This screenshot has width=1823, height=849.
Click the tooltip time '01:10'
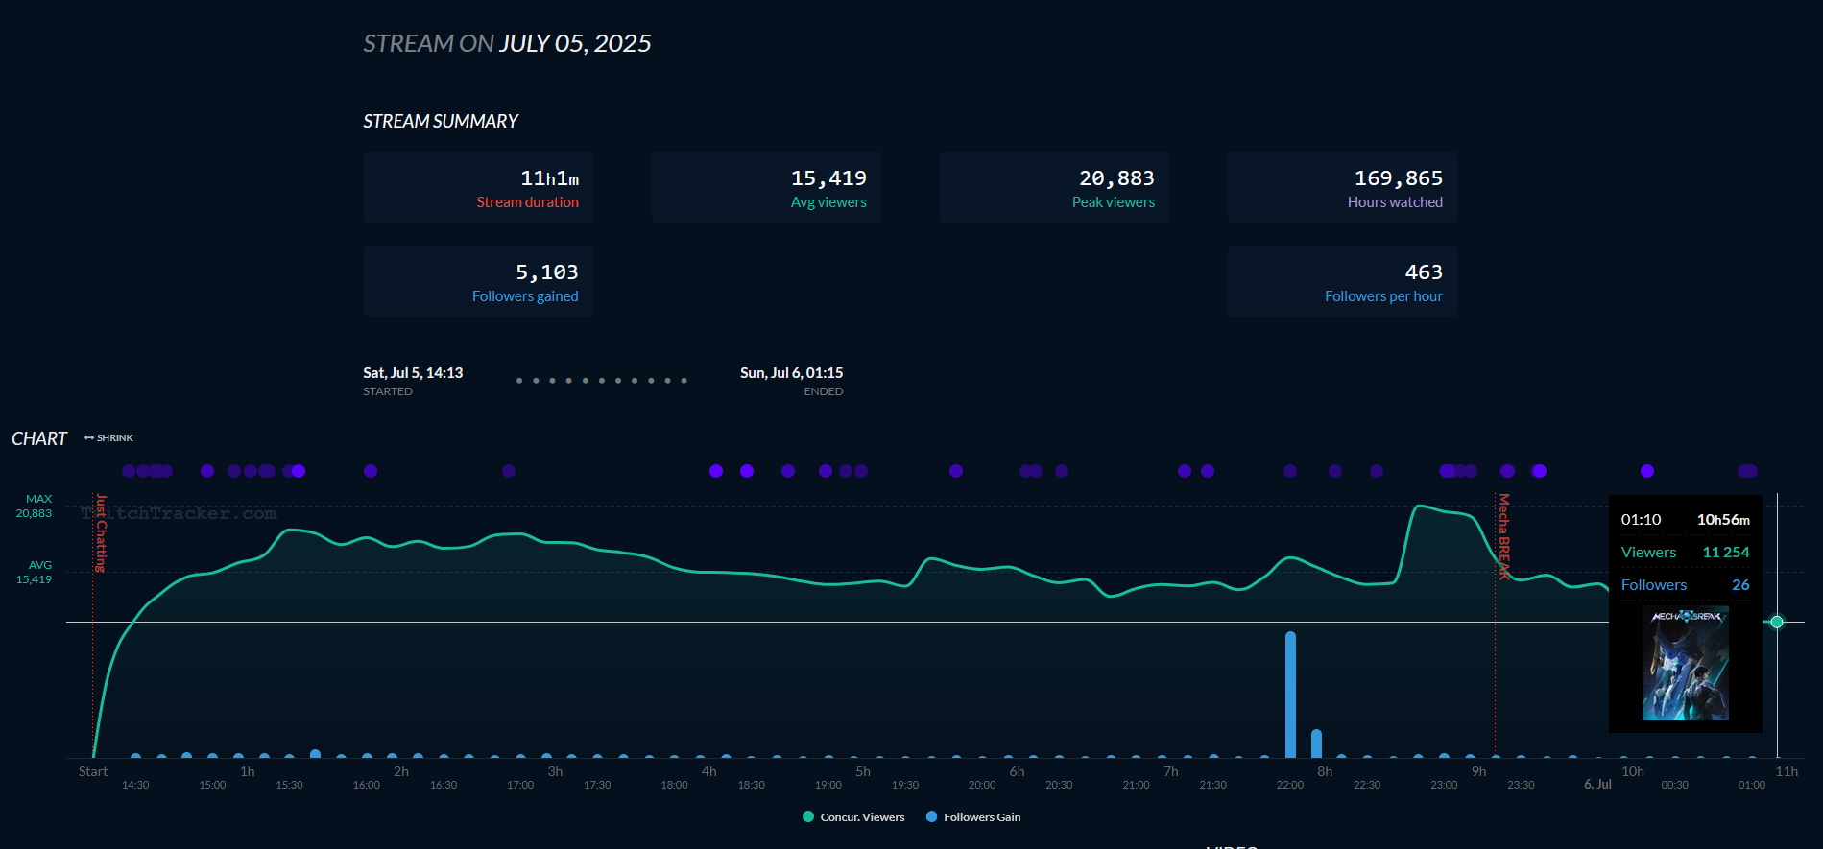click(x=1641, y=520)
